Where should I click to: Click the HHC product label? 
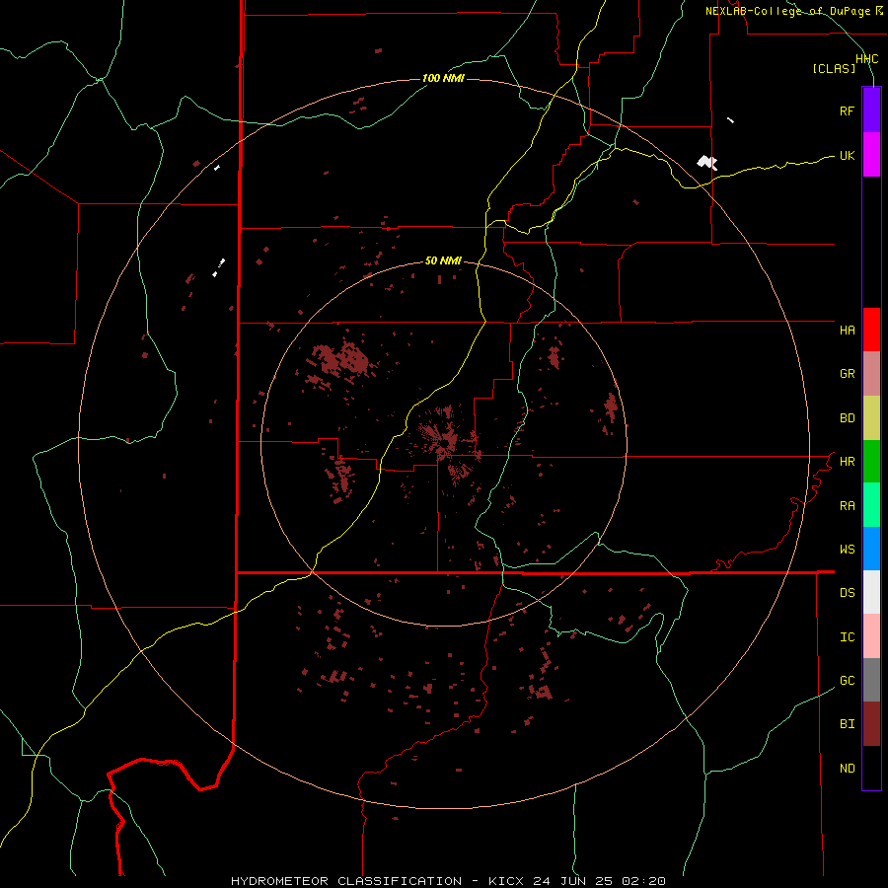(x=866, y=59)
